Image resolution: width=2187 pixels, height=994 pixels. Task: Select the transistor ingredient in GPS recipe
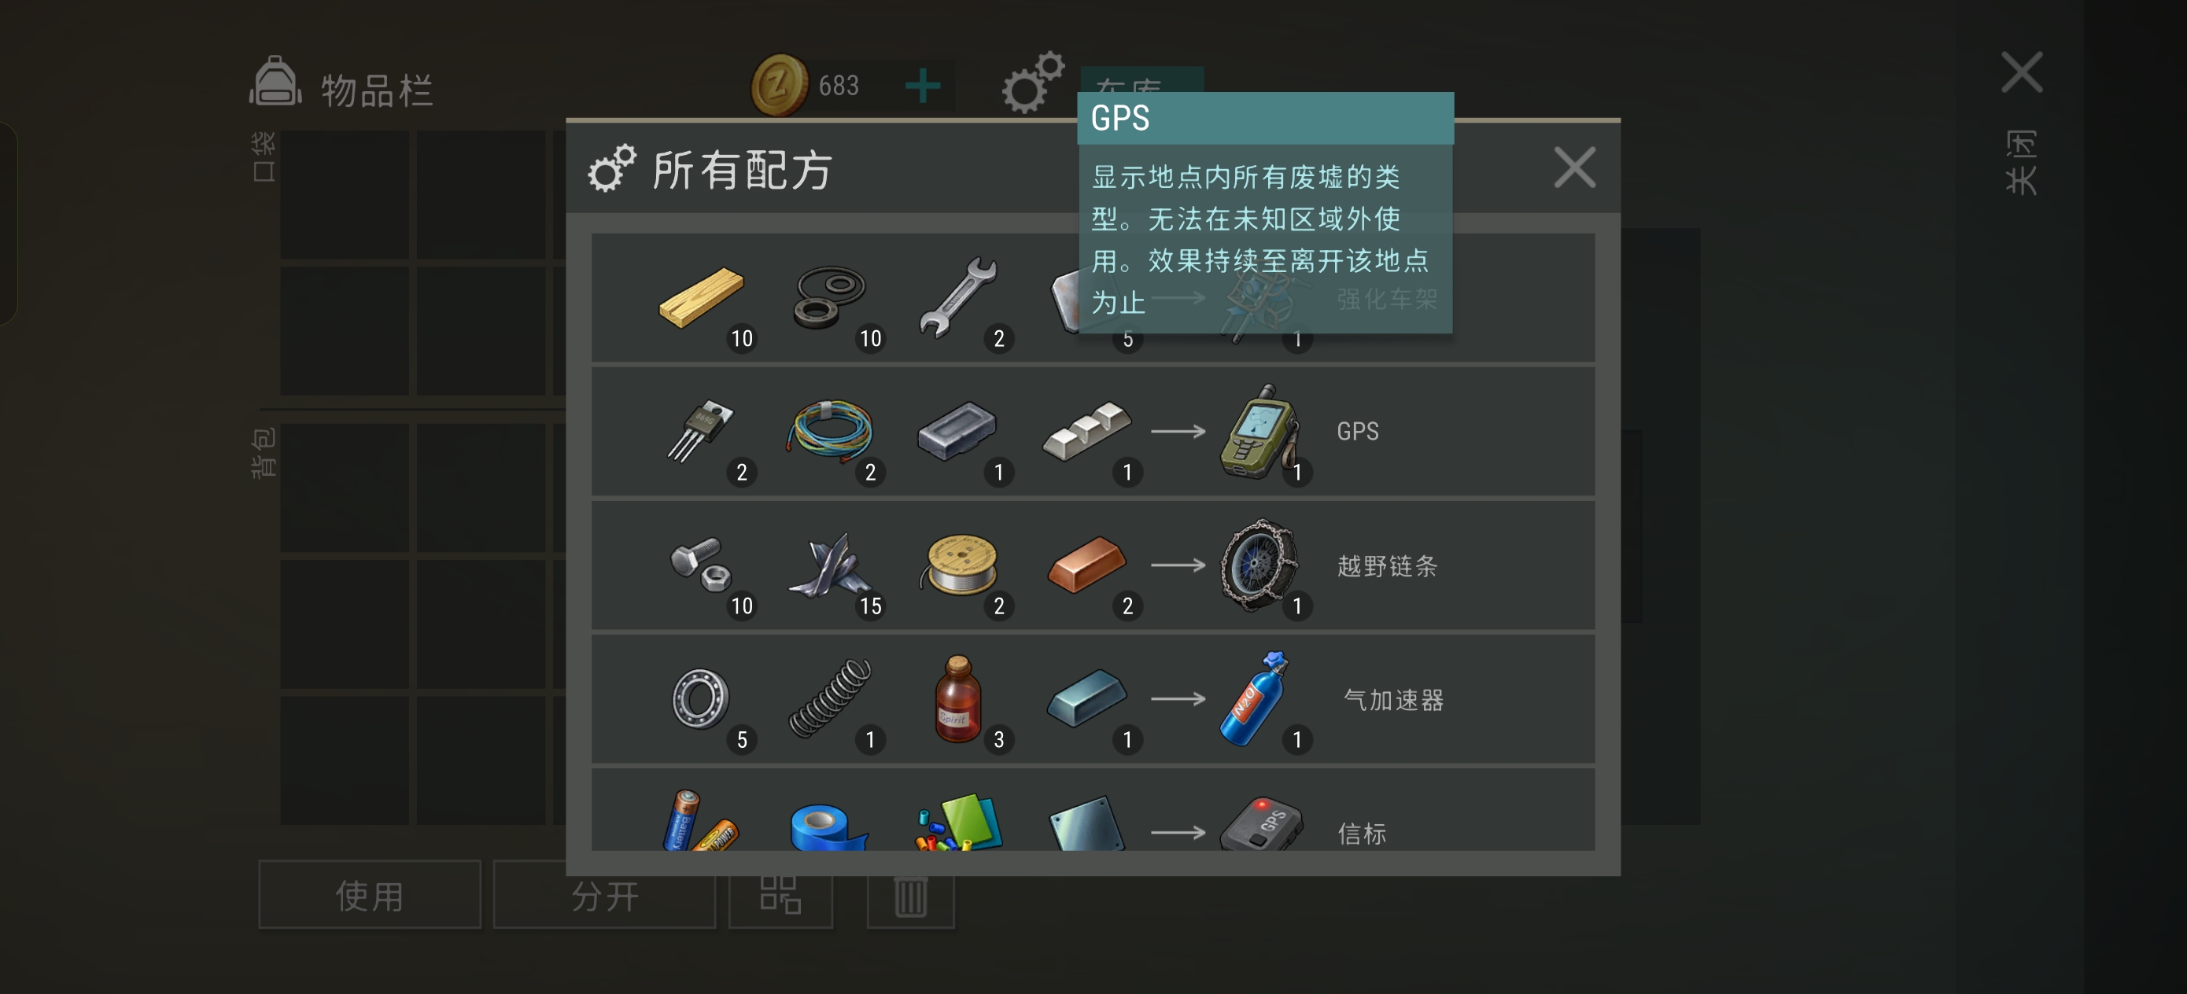701,430
